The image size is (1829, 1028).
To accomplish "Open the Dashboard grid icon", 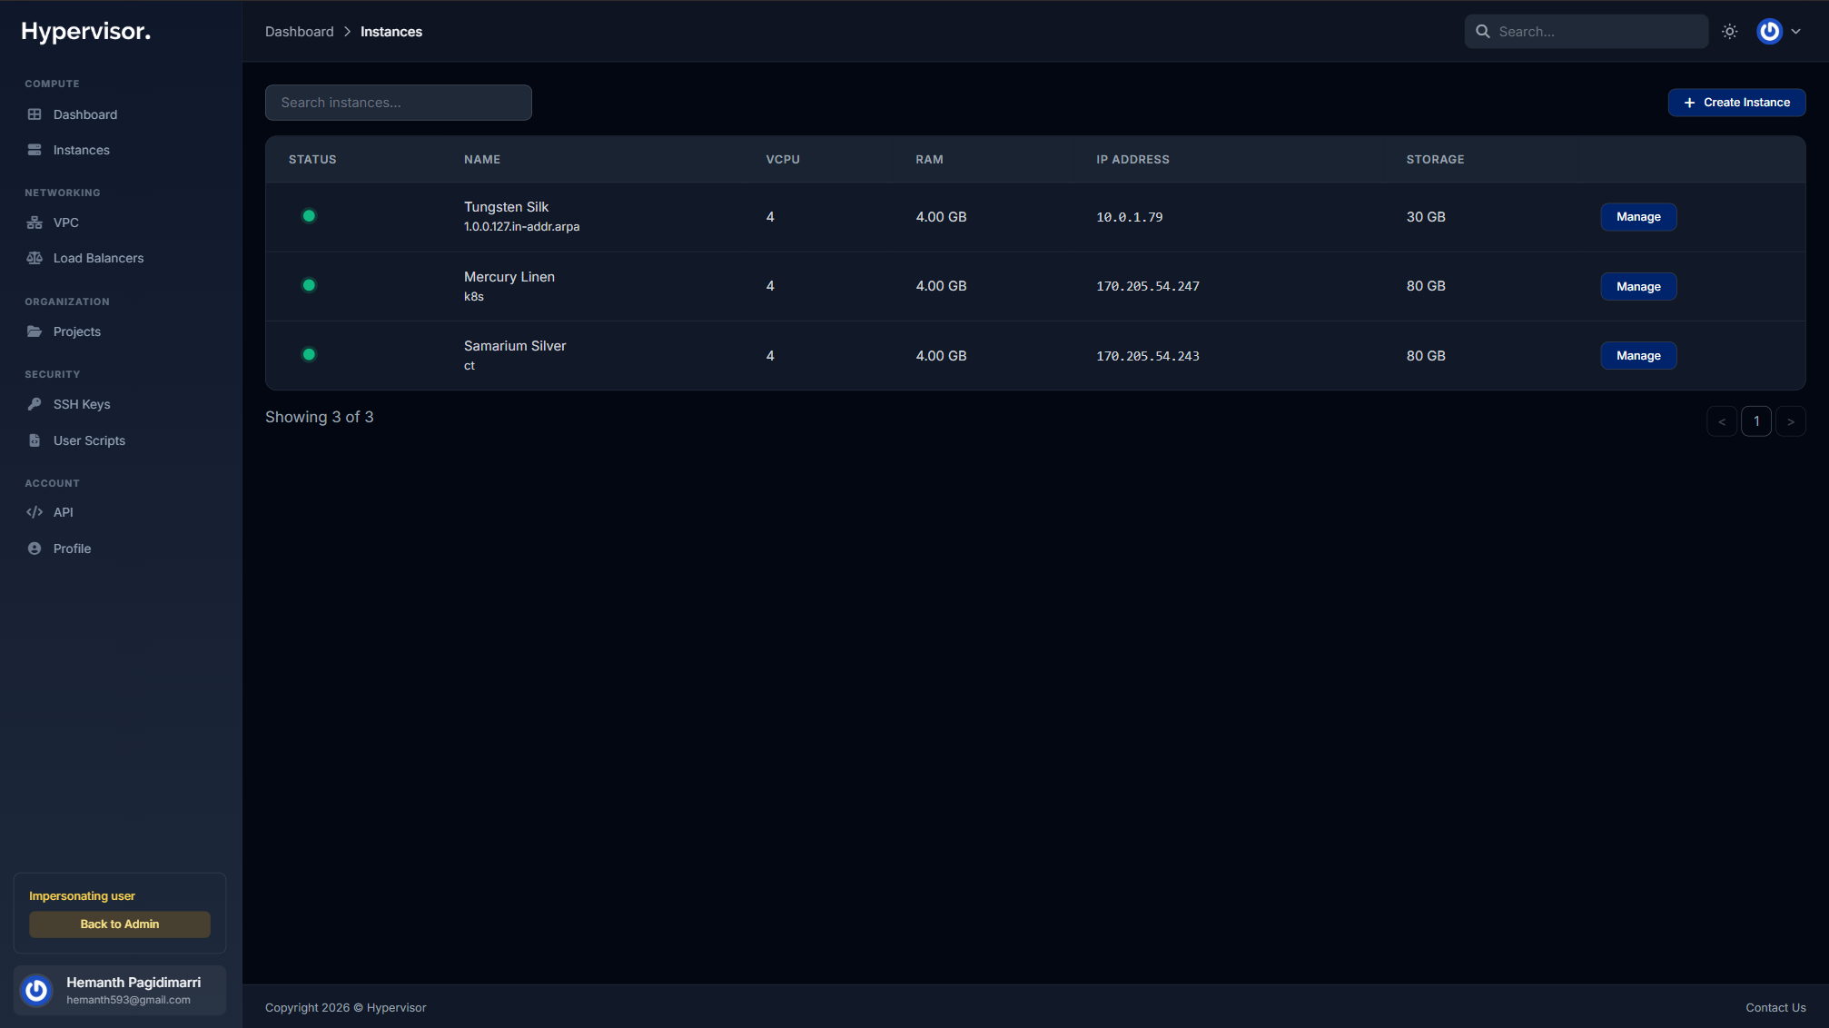I will coord(34,114).
